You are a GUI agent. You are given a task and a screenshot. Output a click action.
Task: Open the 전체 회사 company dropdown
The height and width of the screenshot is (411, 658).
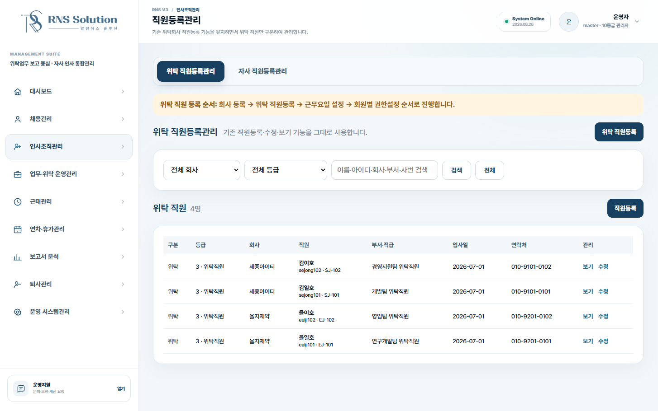[x=202, y=170]
